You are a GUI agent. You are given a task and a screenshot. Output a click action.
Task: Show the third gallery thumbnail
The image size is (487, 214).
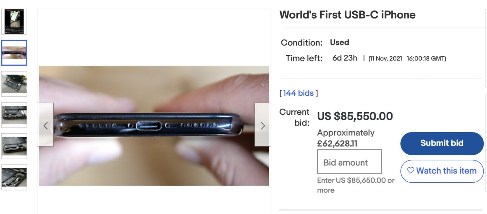[14, 84]
